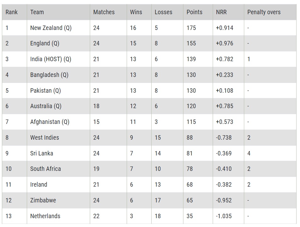This screenshot has height=227, width=300.
Task: Select the Penalty overs column header
Action: tap(264, 12)
